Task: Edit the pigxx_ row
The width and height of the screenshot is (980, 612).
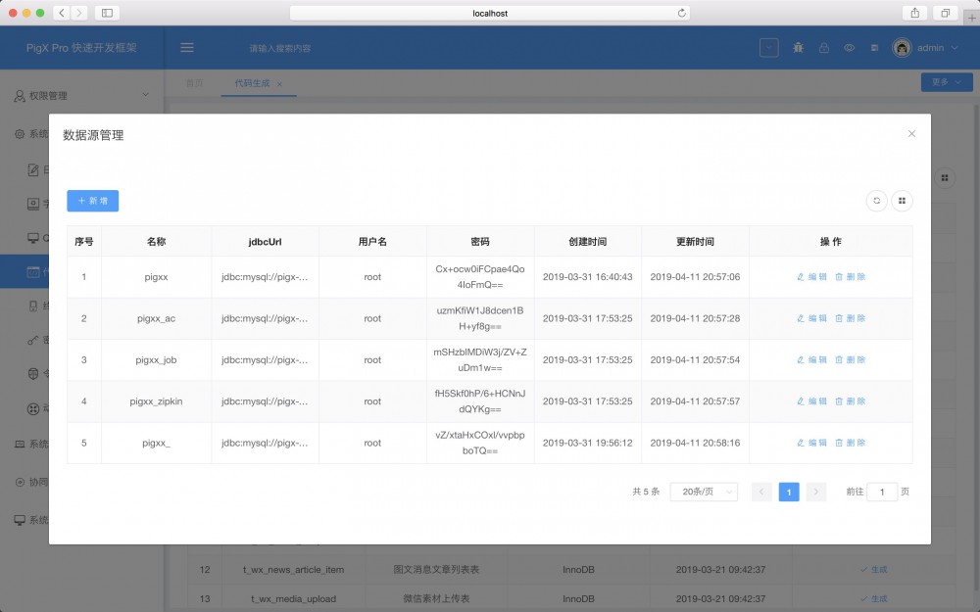Action: click(x=811, y=443)
